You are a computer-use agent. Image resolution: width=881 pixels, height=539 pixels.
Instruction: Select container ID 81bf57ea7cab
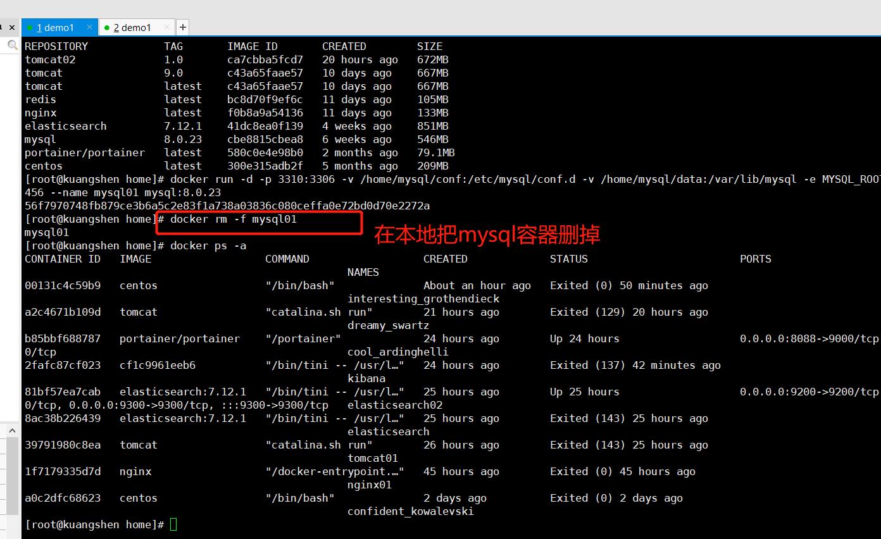(x=63, y=392)
